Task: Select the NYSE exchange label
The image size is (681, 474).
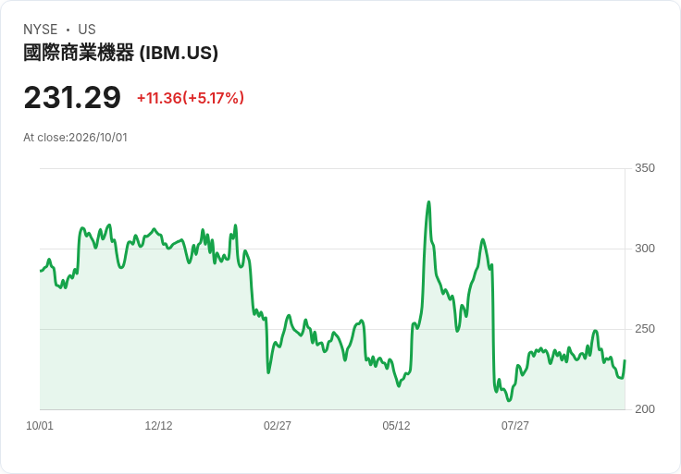Action: pos(41,30)
